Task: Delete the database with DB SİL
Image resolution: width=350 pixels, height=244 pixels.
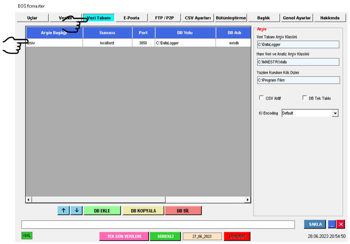Action: pos(183,211)
